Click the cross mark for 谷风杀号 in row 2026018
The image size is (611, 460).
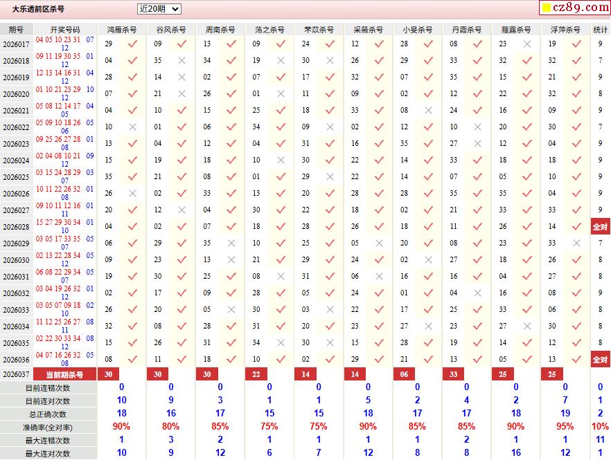click(181, 60)
